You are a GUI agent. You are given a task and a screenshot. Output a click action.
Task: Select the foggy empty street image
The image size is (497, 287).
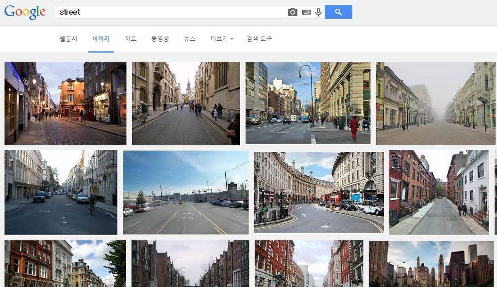click(435, 103)
